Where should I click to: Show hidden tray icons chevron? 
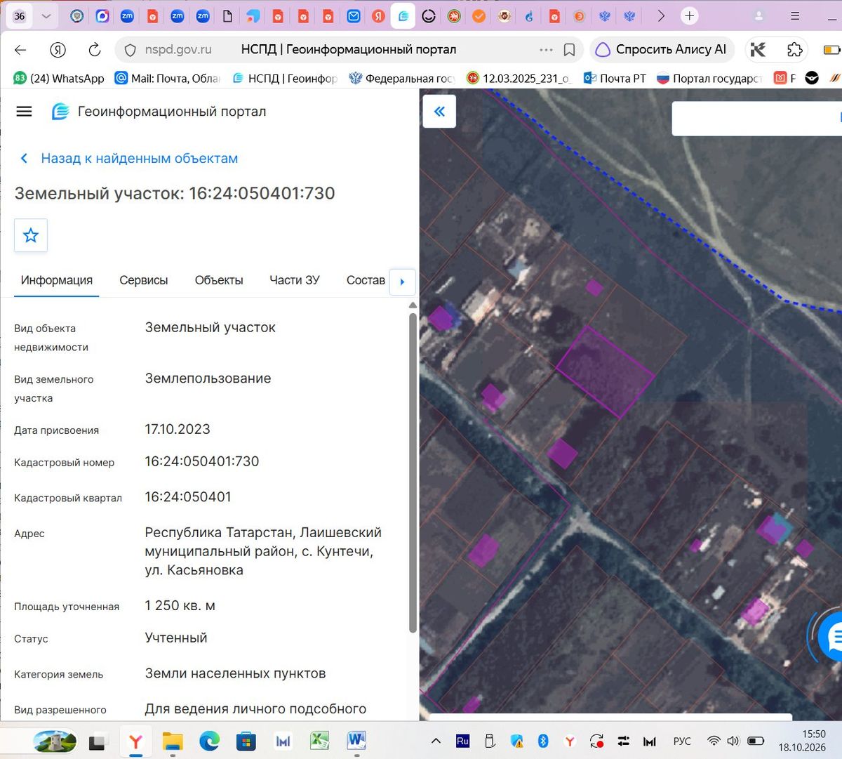(x=436, y=741)
